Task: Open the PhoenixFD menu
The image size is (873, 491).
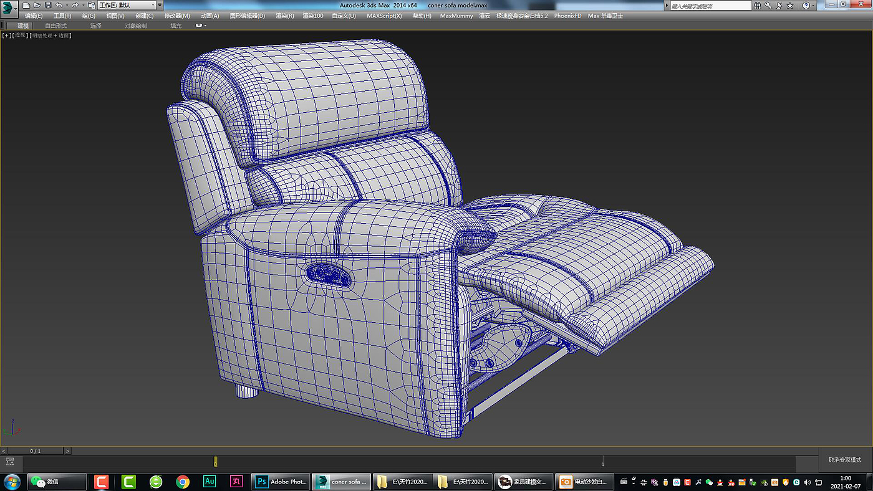Action: click(x=567, y=16)
